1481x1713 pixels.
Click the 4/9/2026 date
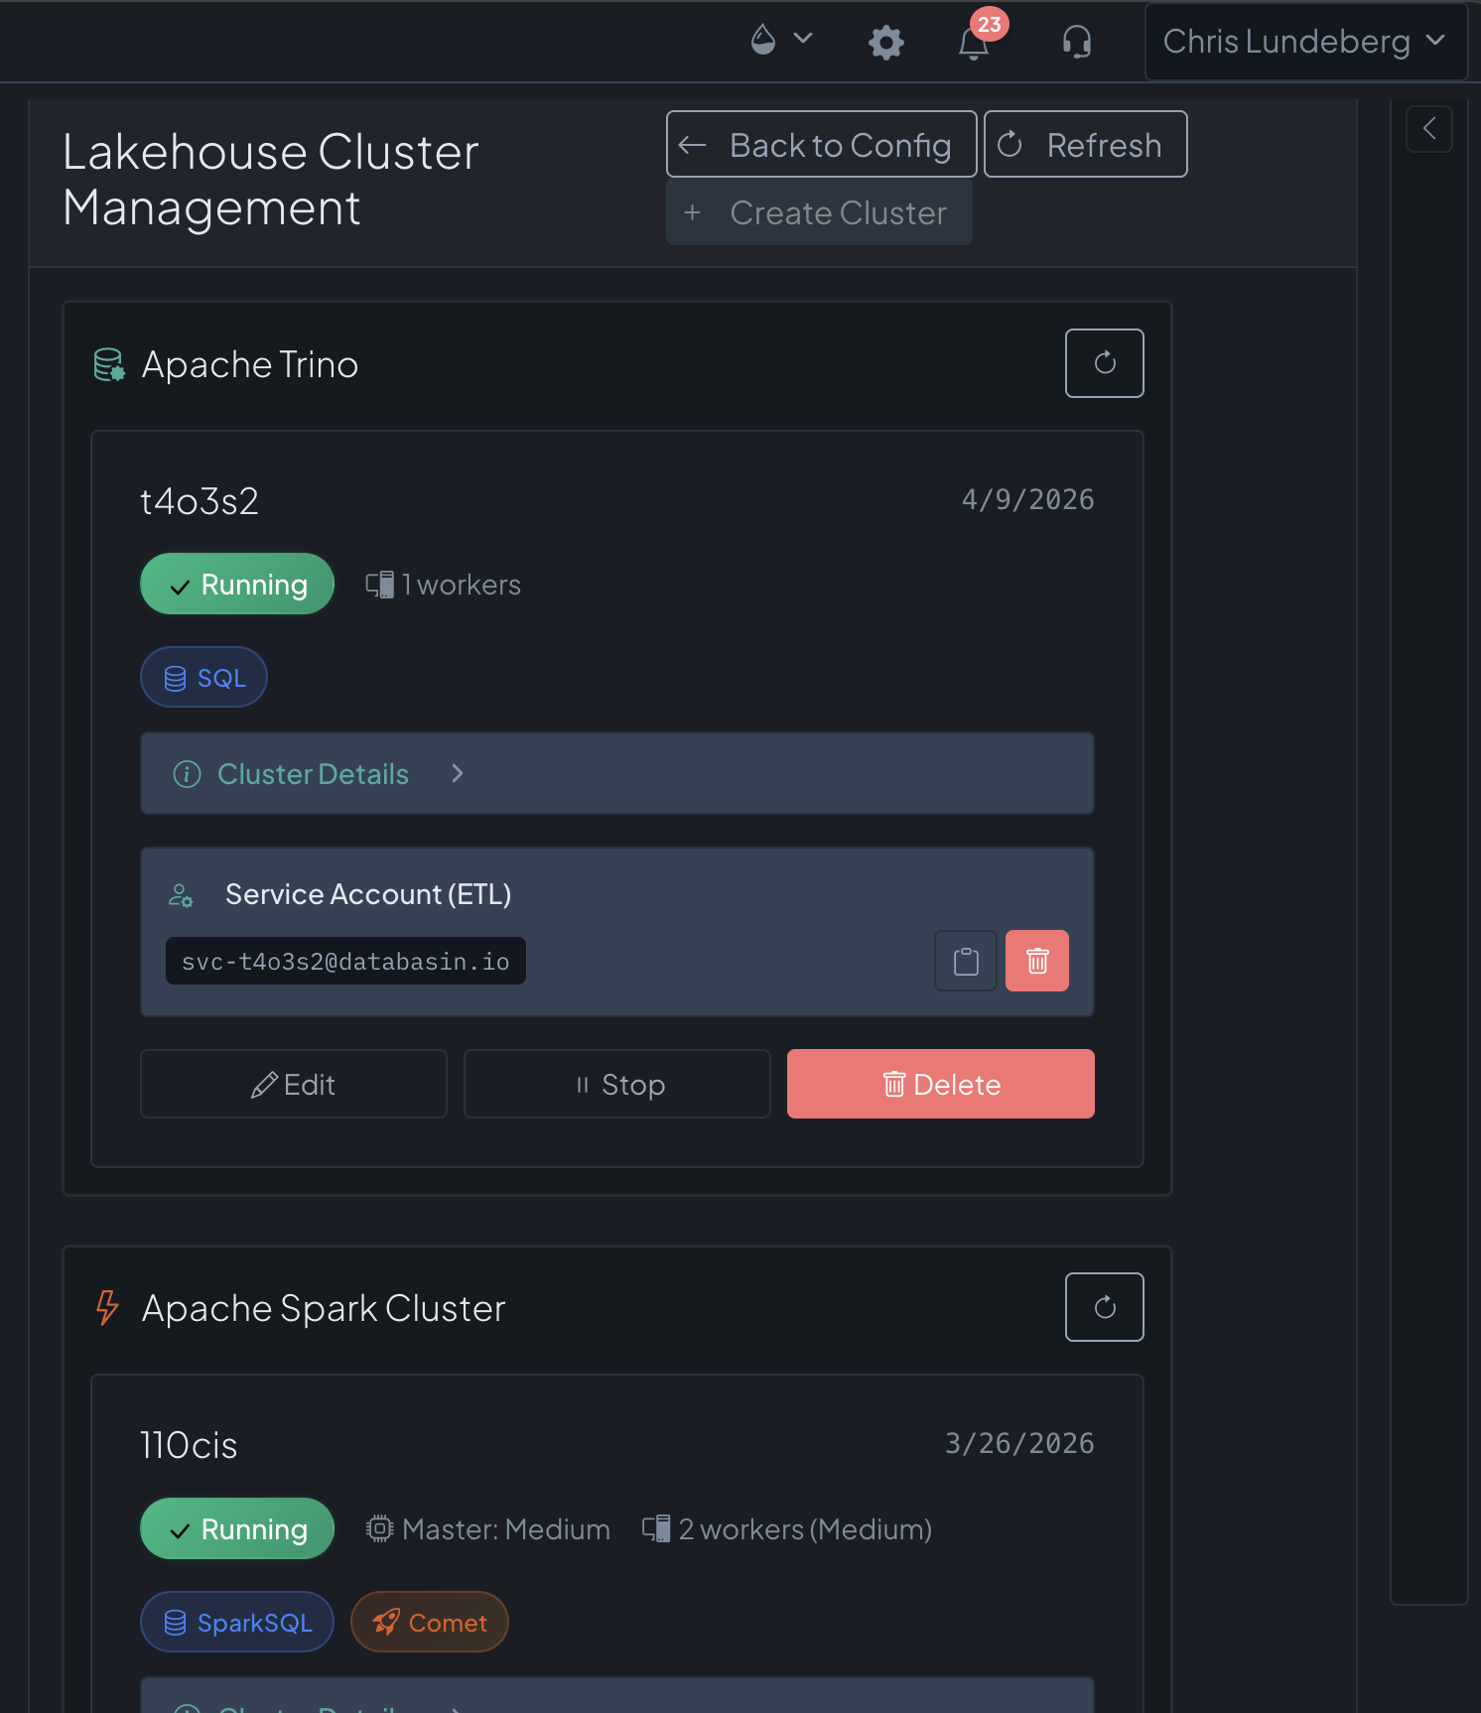pos(1027,499)
